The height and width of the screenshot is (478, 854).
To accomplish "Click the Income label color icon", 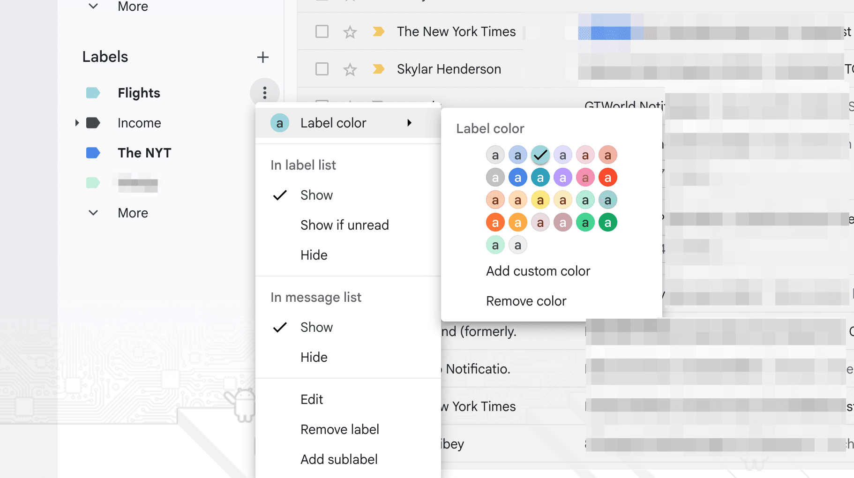I will coord(92,122).
